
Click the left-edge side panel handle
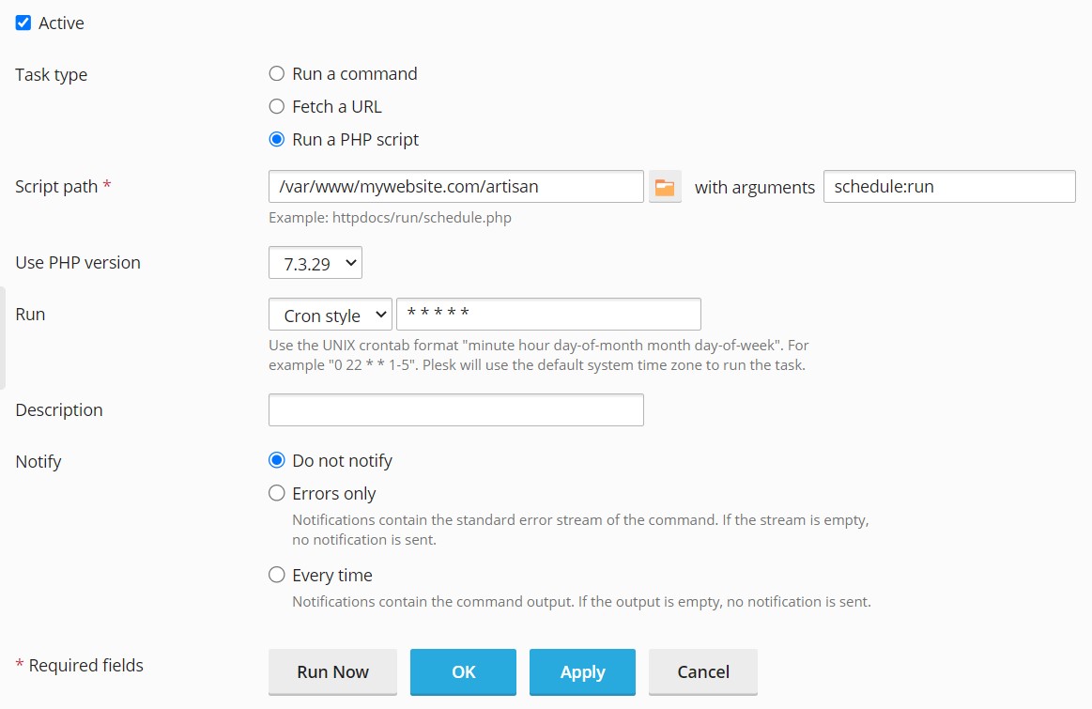pyautogui.click(x=3, y=338)
